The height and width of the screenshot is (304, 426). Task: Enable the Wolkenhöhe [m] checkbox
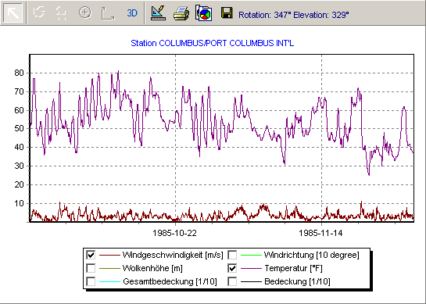(91, 268)
